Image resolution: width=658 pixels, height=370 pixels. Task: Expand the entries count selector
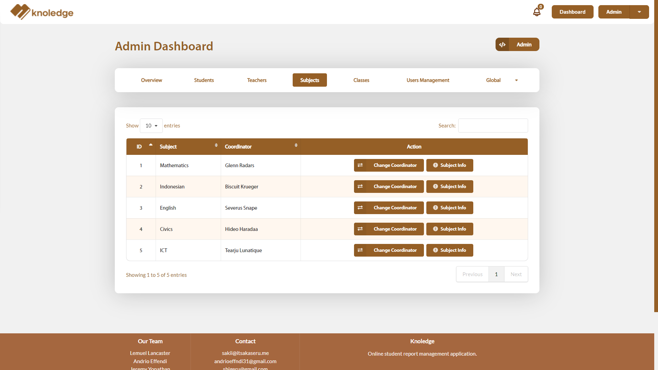(x=151, y=126)
